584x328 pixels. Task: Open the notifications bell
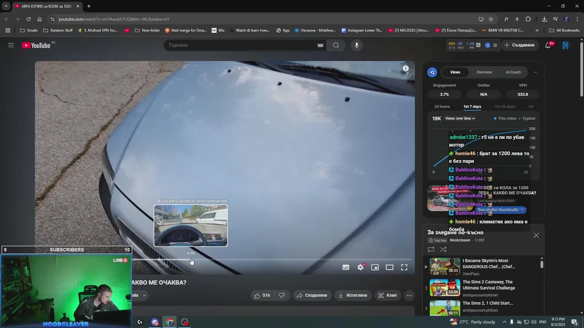tap(548, 45)
